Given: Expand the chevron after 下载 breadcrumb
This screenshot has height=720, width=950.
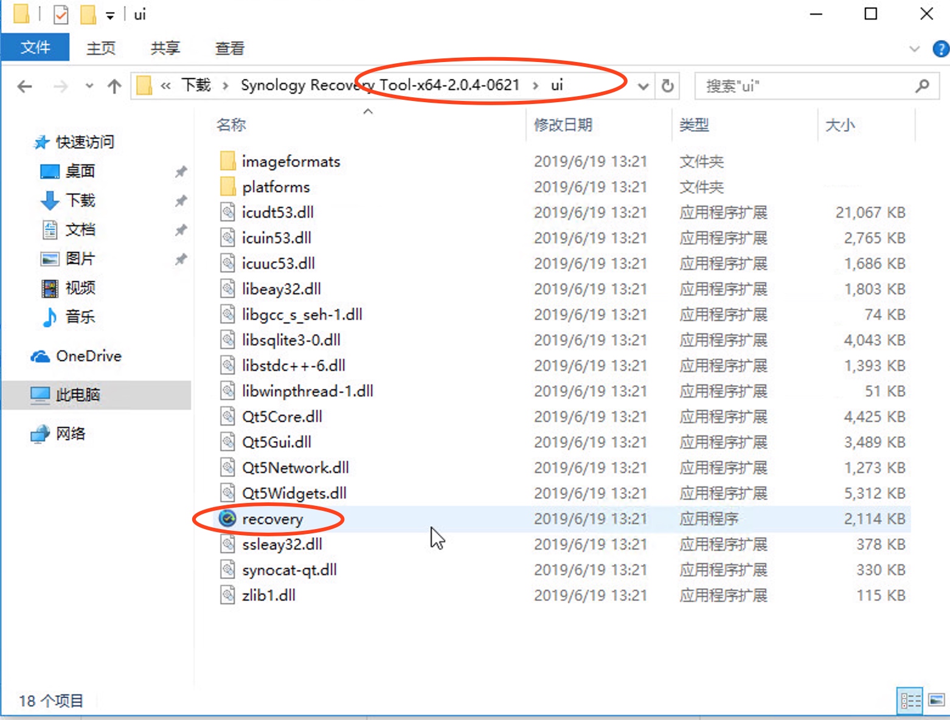Looking at the screenshot, I should tap(226, 86).
